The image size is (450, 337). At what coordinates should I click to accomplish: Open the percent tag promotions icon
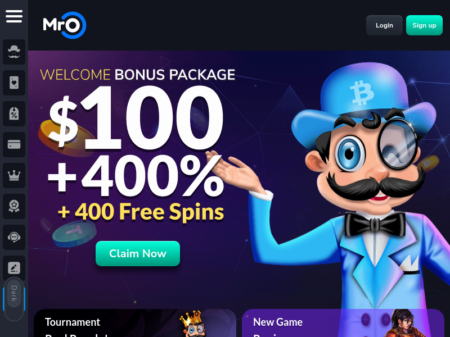click(14, 114)
